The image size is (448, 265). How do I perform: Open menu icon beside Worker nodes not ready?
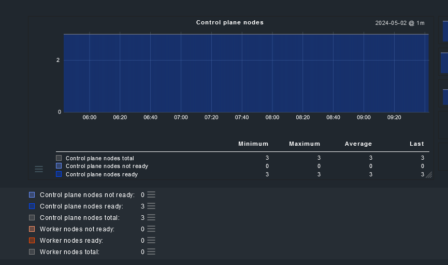(151, 229)
